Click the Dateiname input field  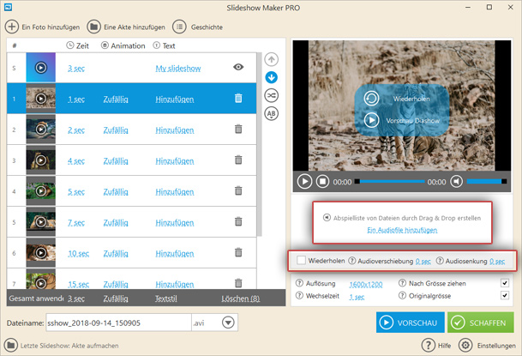(x=118, y=323)
